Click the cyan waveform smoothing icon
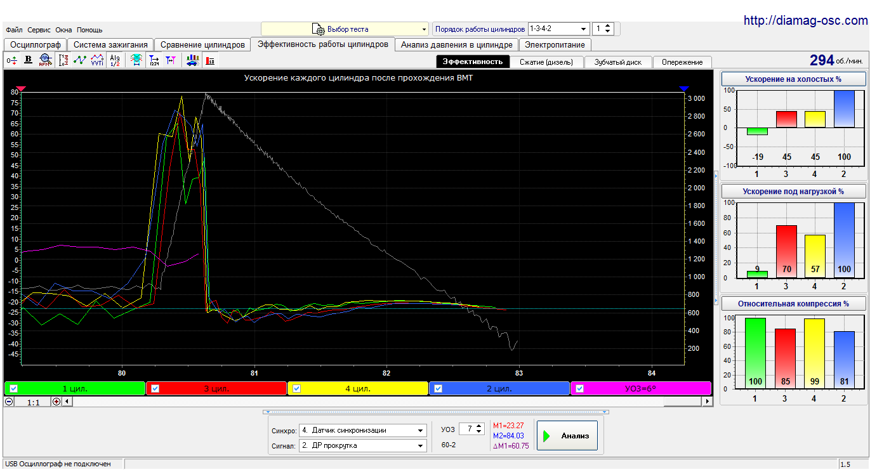Viewport: 877px width, 472px height. point(136,60)
